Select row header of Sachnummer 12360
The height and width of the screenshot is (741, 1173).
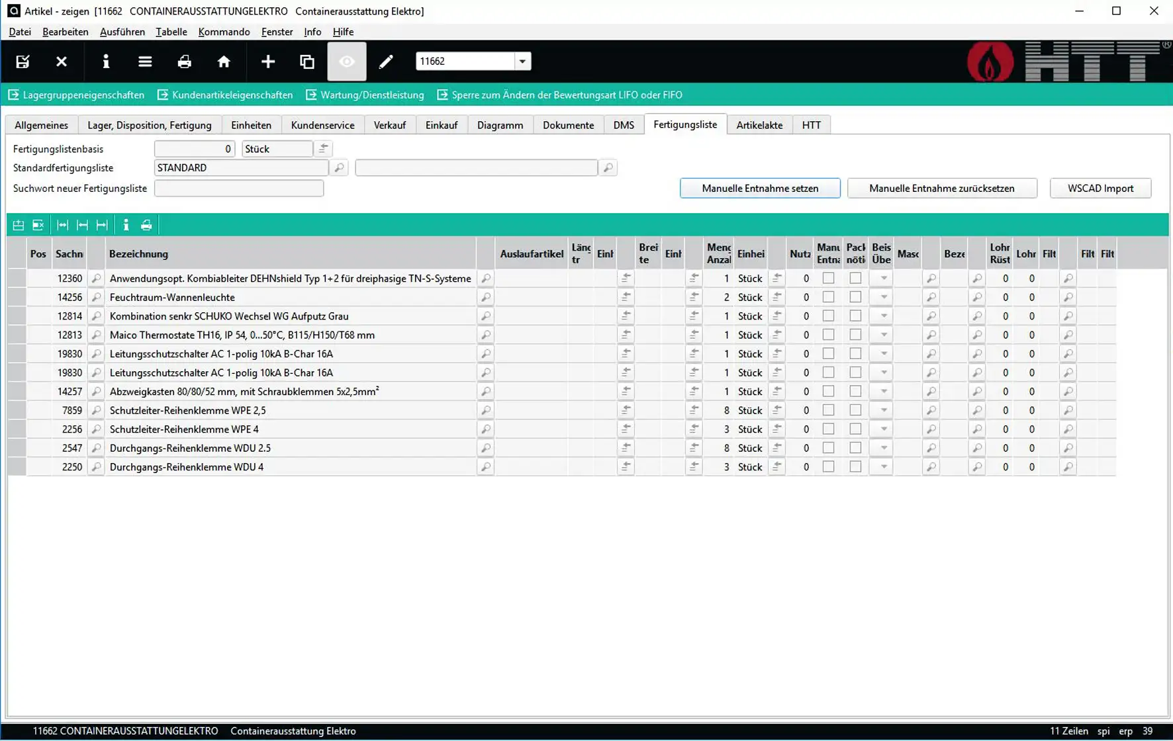coord(17,279)
